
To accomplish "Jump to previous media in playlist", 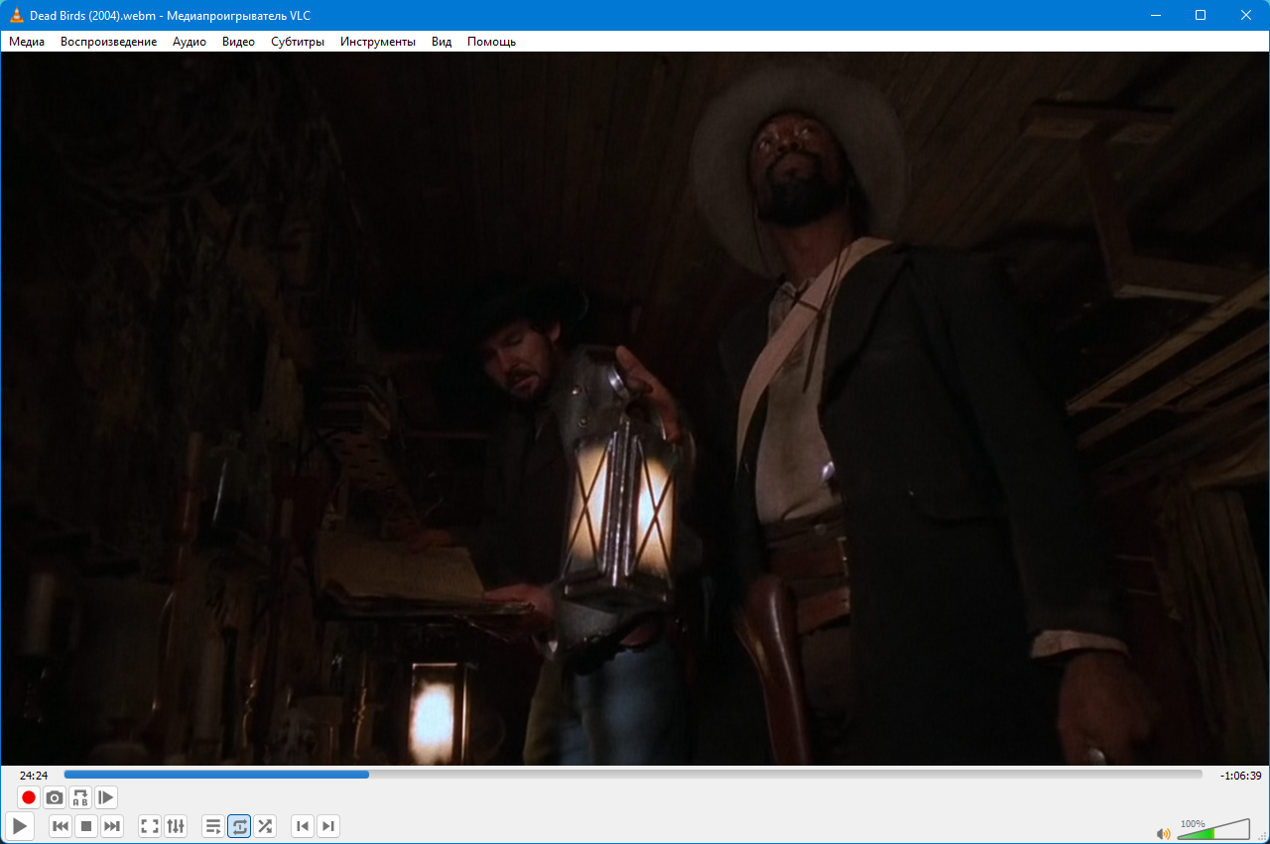I will pyautogui.click(x=61, y=826).
